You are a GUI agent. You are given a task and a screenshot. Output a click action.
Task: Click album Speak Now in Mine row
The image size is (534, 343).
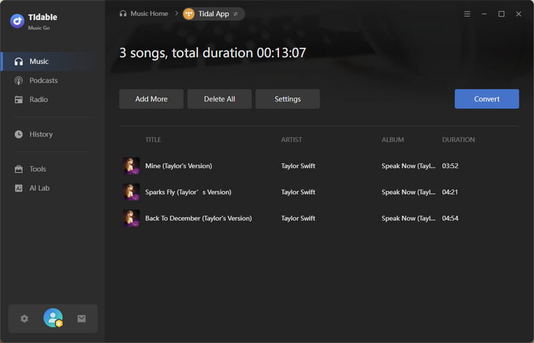pyautogui.click(x=409, y=166)
